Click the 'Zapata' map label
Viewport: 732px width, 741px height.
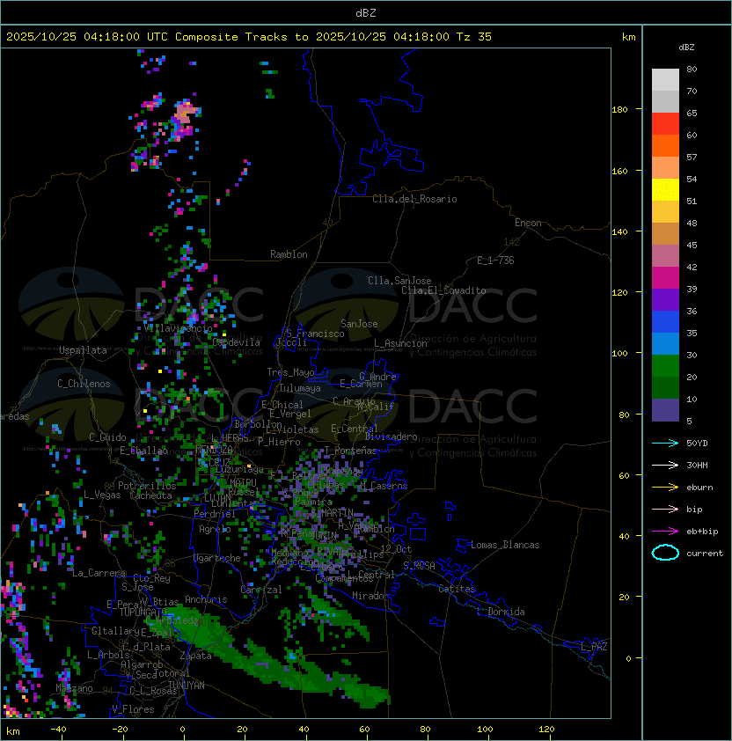point(195,656)
